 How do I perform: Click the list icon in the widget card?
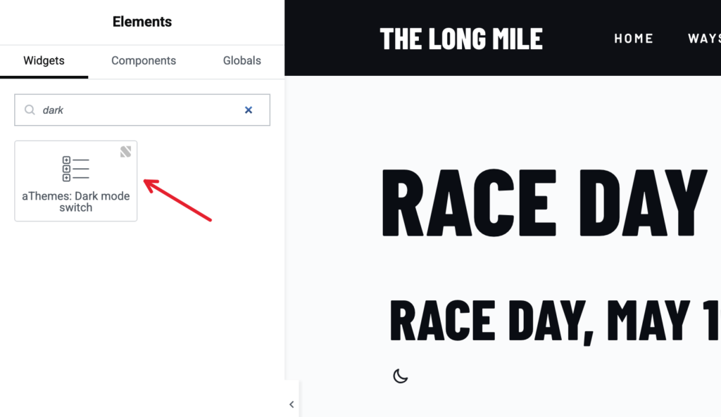click(76, 169)
